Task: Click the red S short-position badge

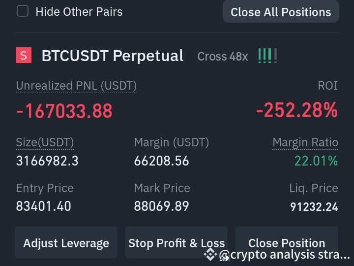Action: point(24,55)
